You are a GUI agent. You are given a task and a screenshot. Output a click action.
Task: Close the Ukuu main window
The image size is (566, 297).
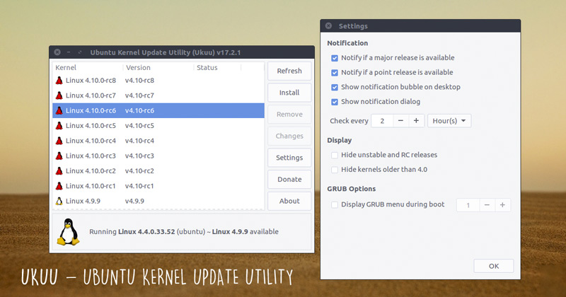tap(57, 52)
